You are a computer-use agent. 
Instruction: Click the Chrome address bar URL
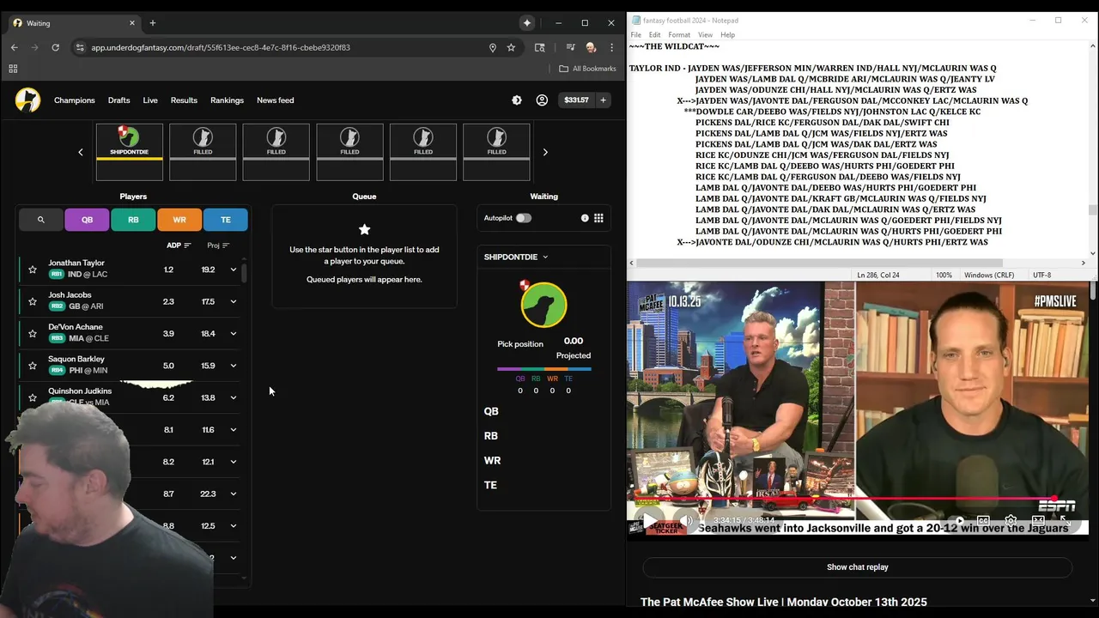coord(221,47)
